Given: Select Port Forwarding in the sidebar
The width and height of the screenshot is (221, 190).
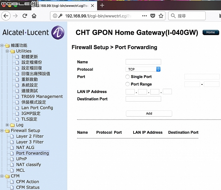Looking at the screenshot, I should pyautogui.click(x=33, y=153).
